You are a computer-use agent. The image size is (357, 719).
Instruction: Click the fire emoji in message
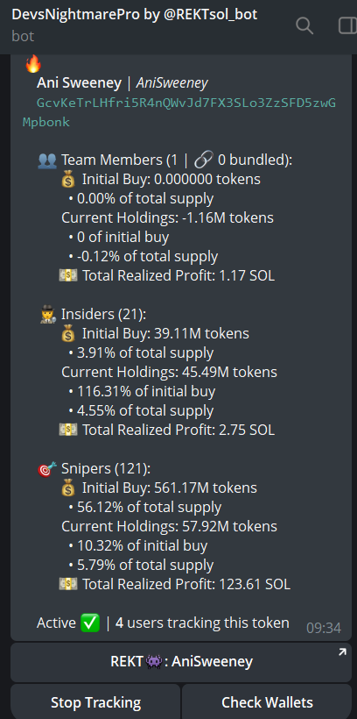[33, 64]
